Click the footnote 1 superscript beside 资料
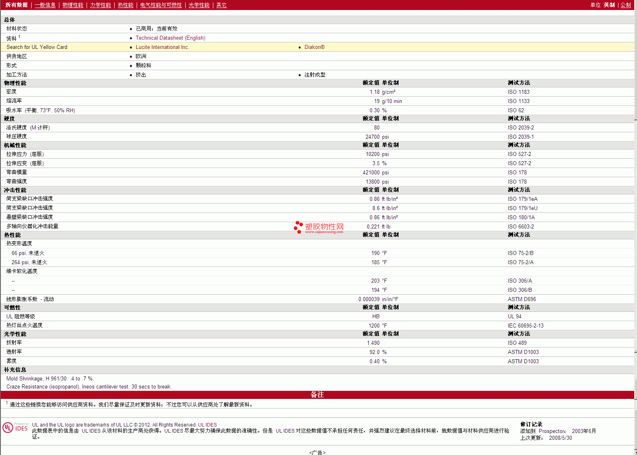The height and width of the screenshot is (455, 637). [19, 37]
